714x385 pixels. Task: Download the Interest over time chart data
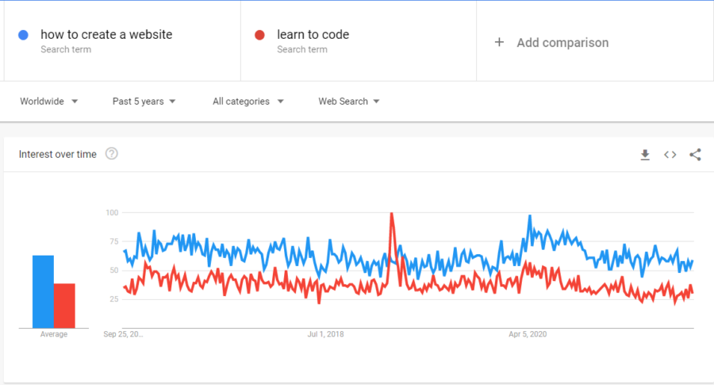coord(645,155)
